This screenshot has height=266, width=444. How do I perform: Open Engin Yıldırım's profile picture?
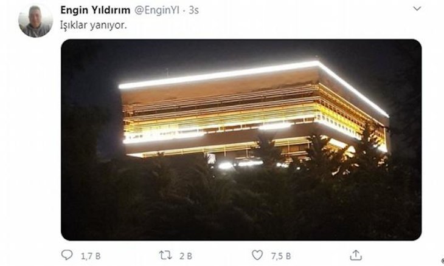(36, 21)
